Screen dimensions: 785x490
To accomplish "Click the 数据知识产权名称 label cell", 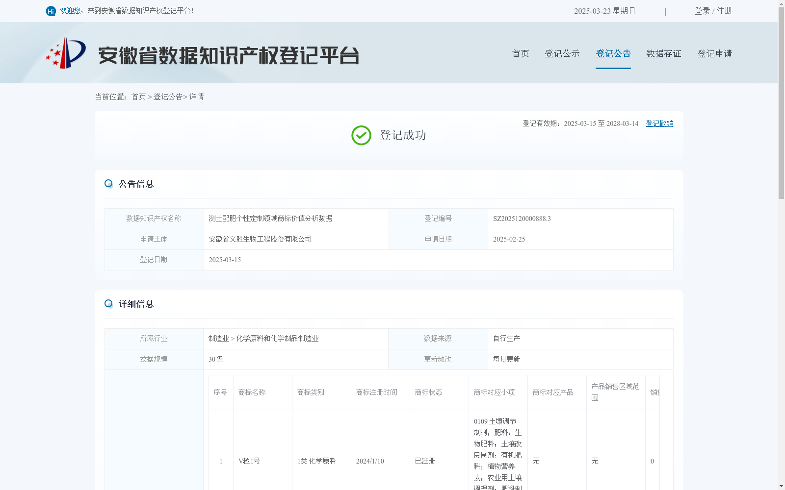I will click(154, 219).
